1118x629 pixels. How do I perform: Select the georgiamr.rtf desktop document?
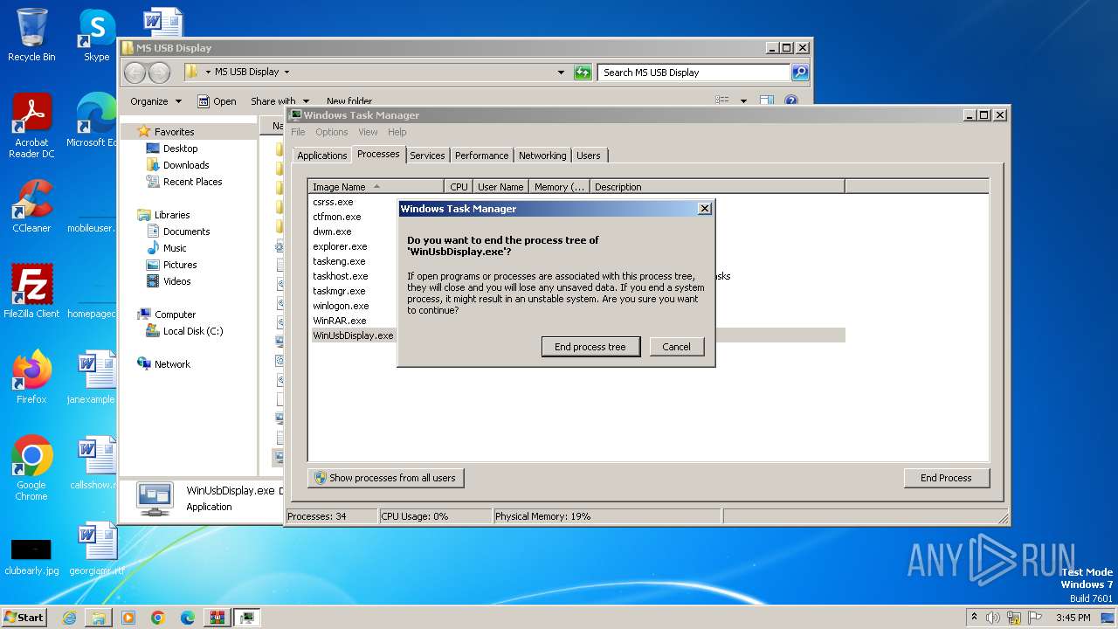coord(96,549)
